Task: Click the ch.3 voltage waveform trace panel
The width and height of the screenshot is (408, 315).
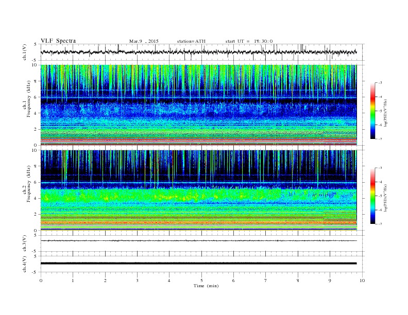Action: (202, 243)
